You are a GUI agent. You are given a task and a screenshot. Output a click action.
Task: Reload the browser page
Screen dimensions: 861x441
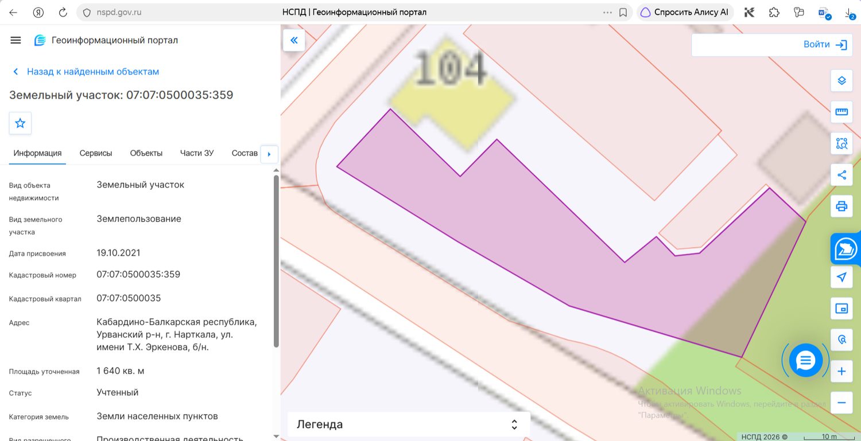click(x=63, y=12)
